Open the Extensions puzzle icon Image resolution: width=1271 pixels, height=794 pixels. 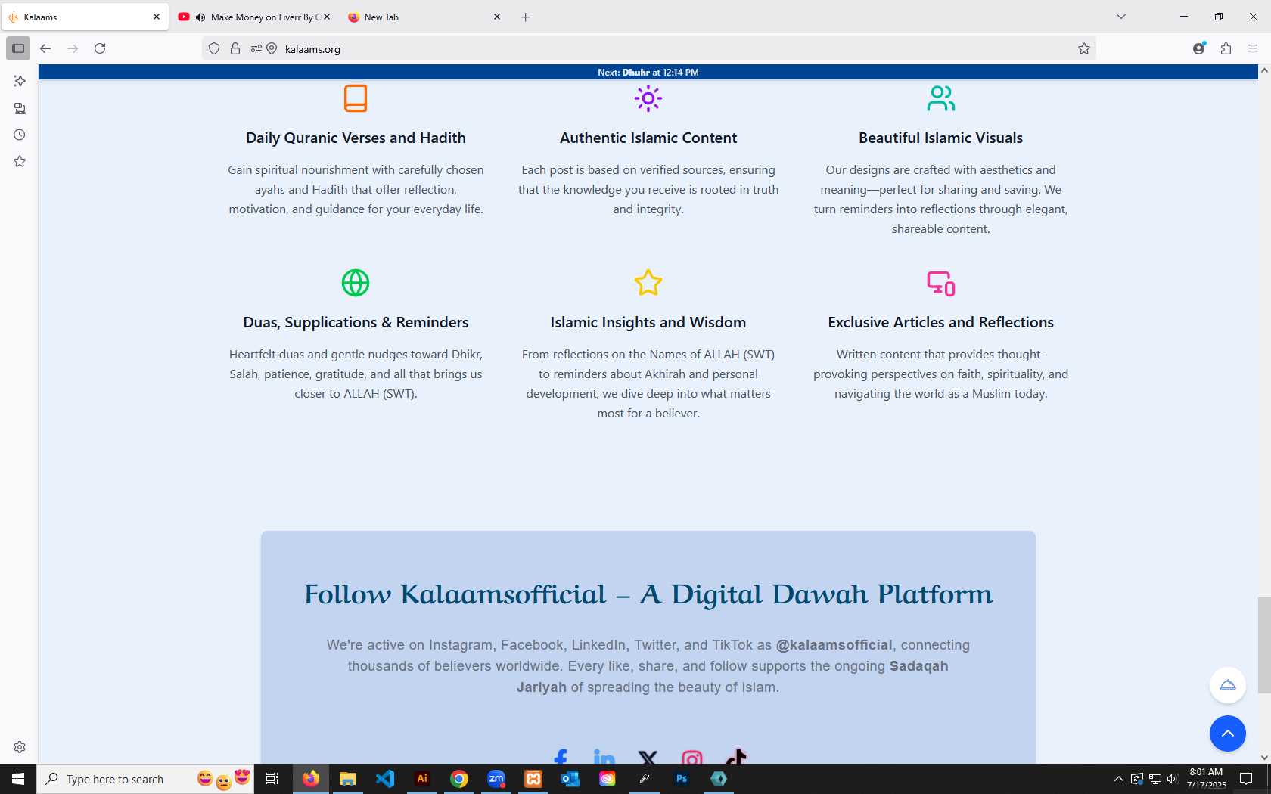[x=1226, y=48]
